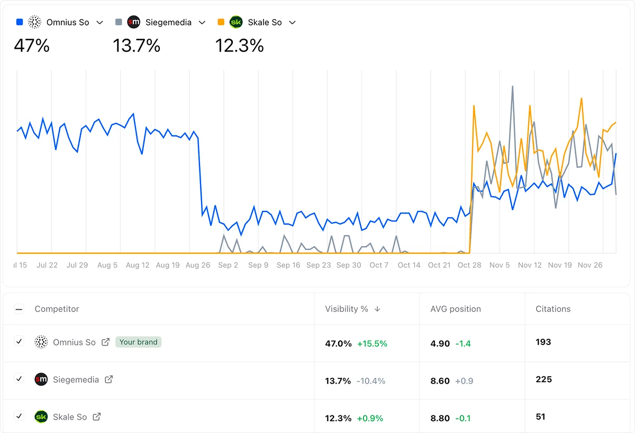The width and height of the screenshot is (635, 433).
Task: Click the Omnius So dotted logo in the legend
Action: pos(34,22)
